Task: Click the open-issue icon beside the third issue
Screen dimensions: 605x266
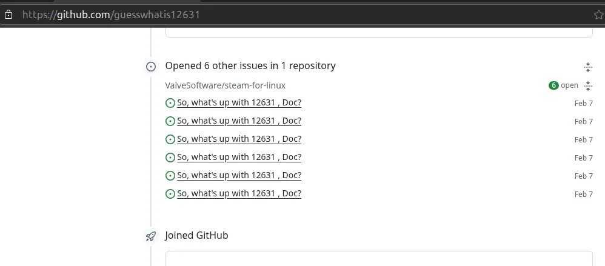Action: click(170, 139)
